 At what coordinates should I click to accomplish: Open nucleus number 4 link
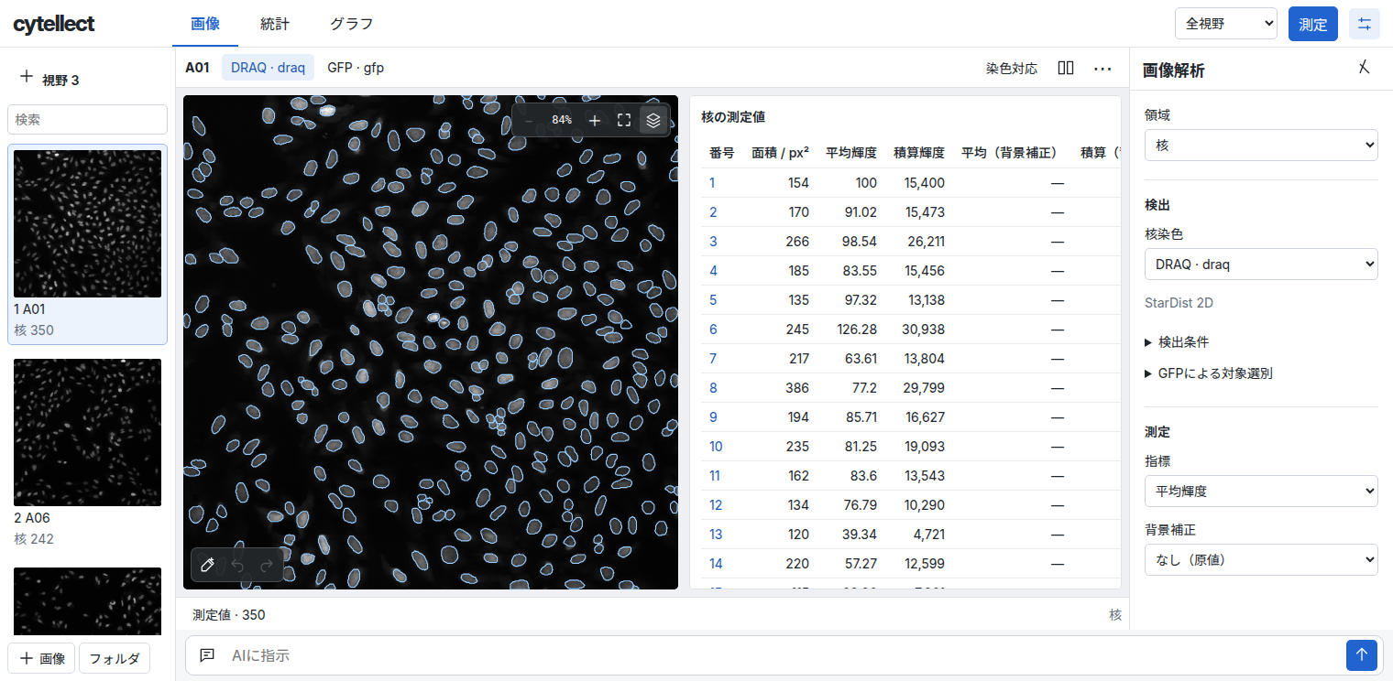tap(713, 271)
